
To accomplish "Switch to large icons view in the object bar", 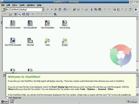I will [x=19, y=14].
